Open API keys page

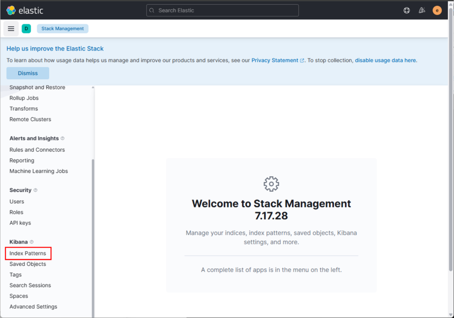click(x=20, y=223)
